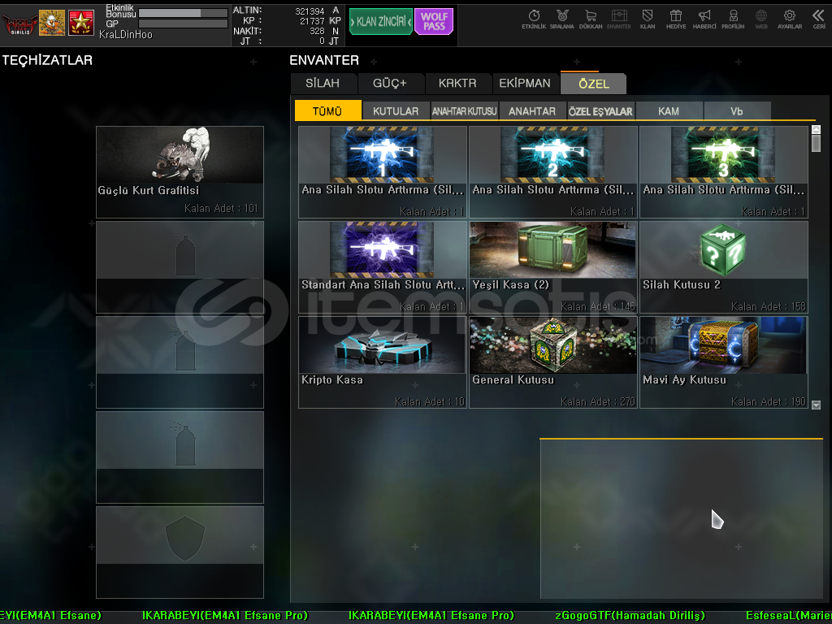Click the Wolfteam Diriliş logo
Viewport: 832px width, 624px height.
(x=19, y=24)
